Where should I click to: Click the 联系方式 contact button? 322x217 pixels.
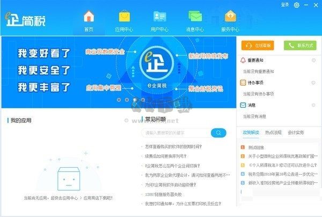[x=300, y=46]
